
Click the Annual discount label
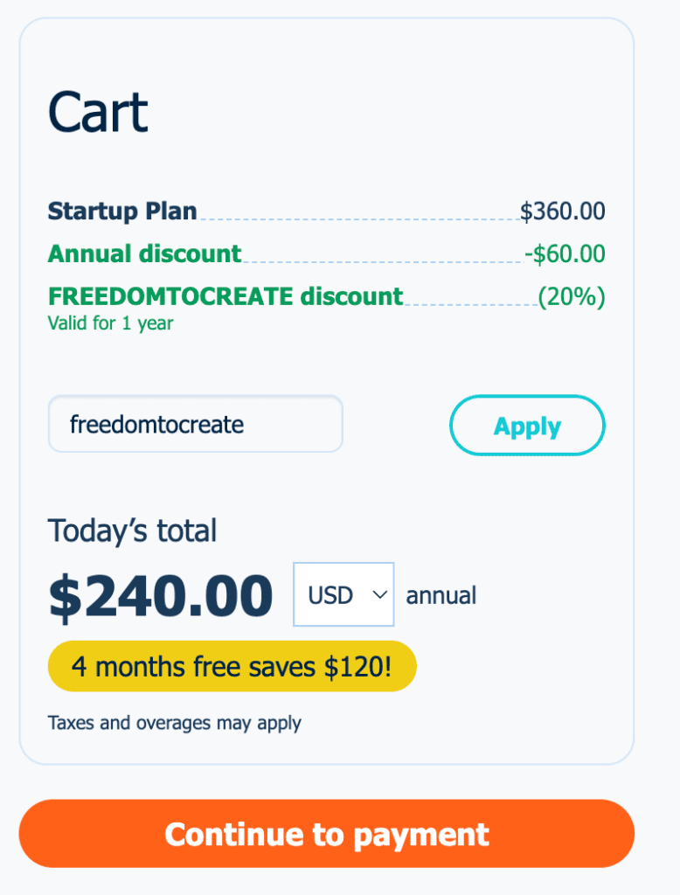[x=144, y=253]
